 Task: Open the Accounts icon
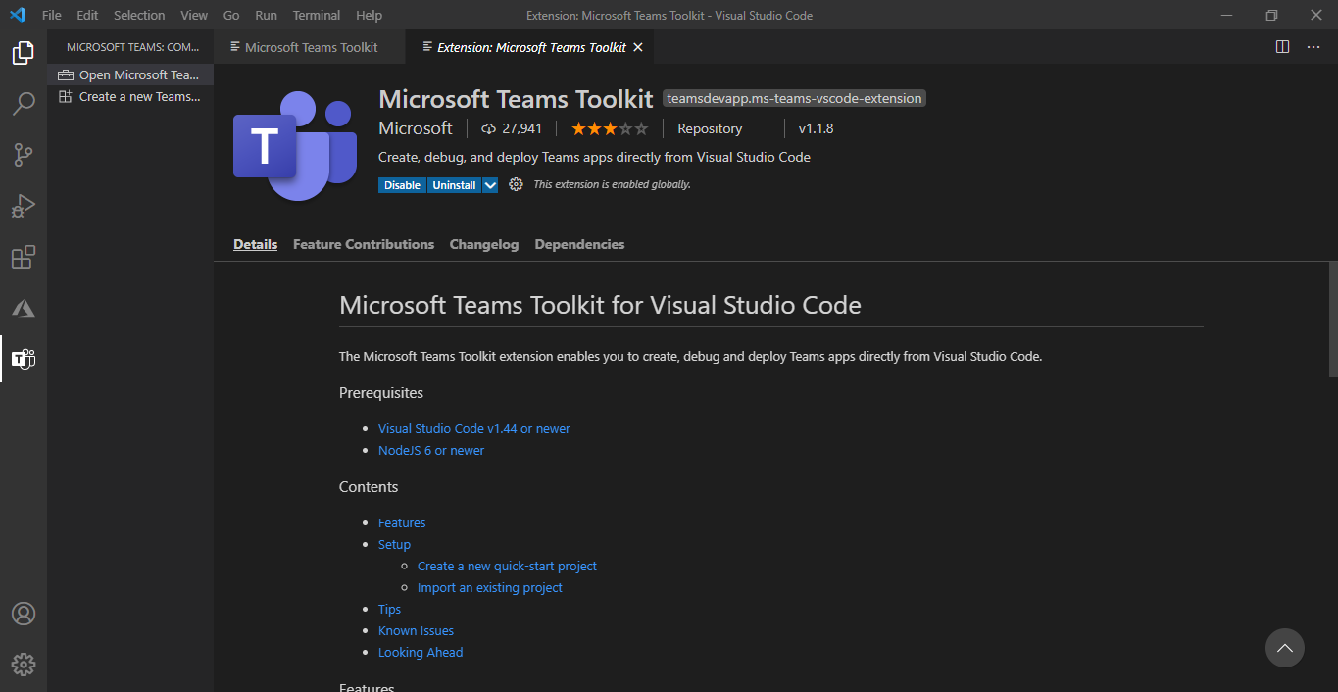point(23,614)
